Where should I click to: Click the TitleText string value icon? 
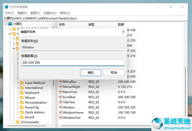[61, 102]
